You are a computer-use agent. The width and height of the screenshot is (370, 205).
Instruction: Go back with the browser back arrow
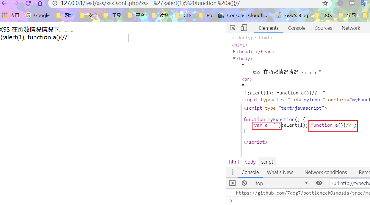click(x=4, y=3)
